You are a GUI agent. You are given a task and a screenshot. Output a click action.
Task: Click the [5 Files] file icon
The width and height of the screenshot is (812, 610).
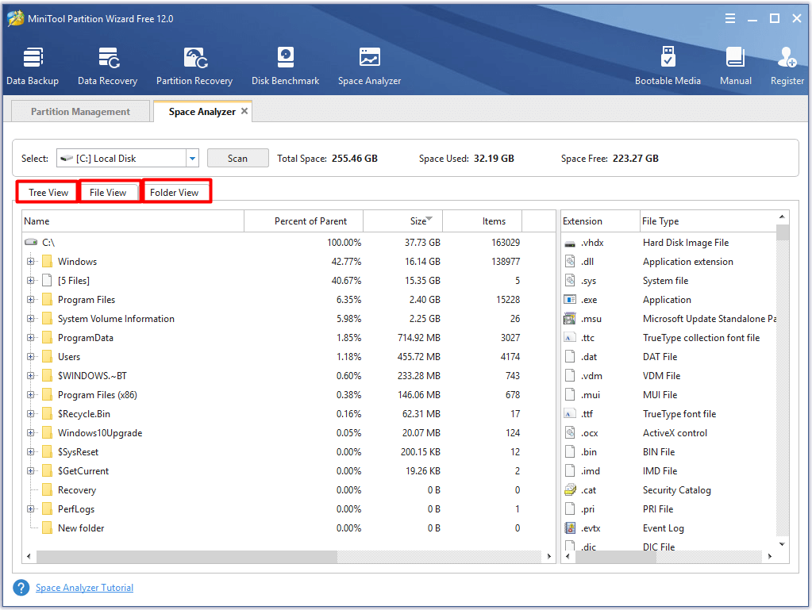coord(47,281)
